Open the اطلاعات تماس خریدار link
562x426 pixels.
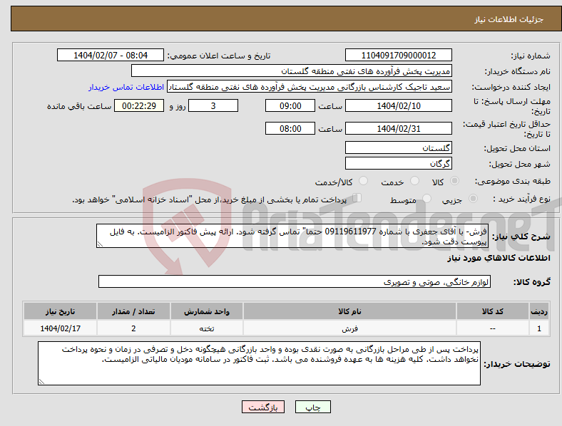(x=126, y=87)
